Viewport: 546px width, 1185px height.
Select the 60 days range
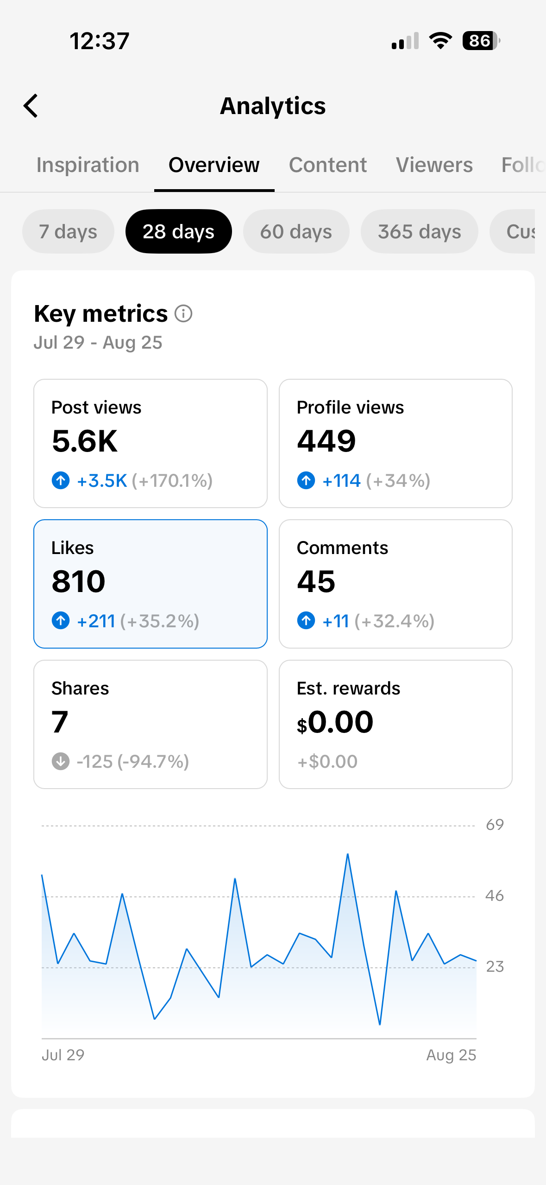(x=296, y=231)
